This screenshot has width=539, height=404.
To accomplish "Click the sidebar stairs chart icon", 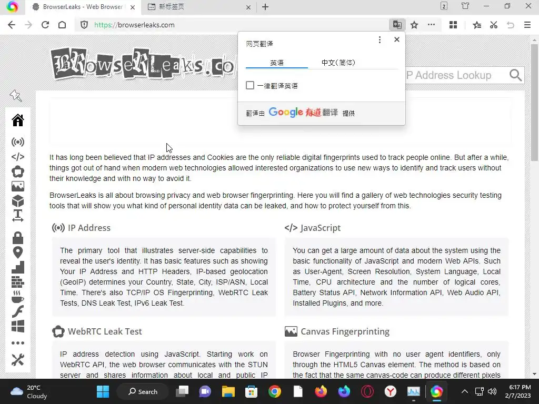I will click(18, 267).
